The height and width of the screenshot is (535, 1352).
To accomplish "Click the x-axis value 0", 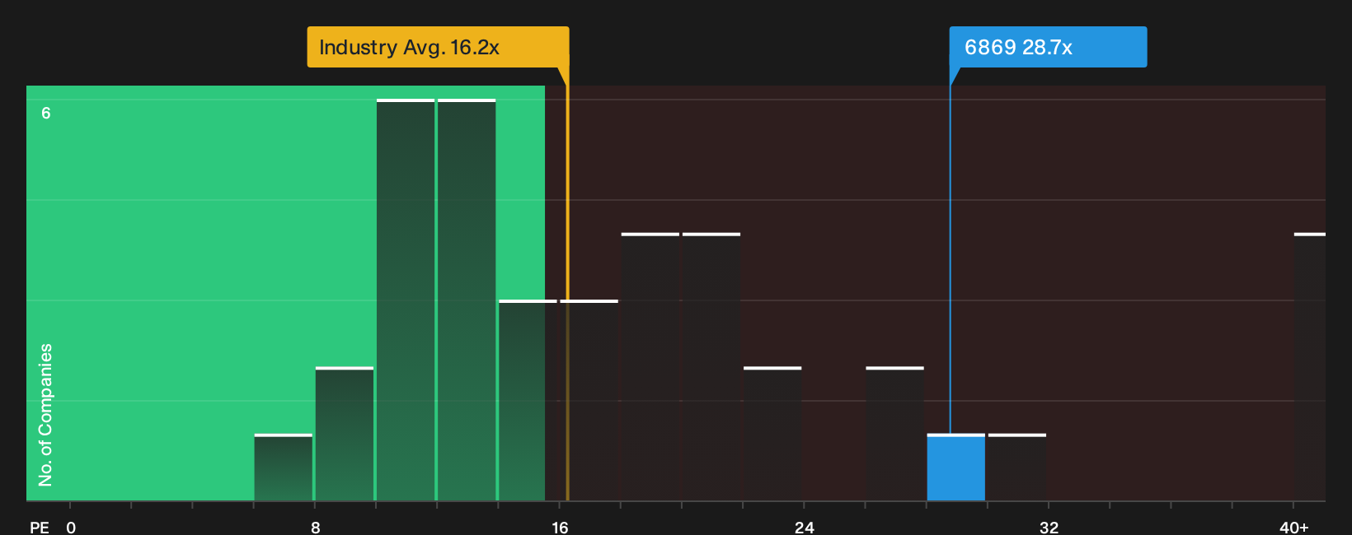I will pyautogui.click(x=71, y=528).
